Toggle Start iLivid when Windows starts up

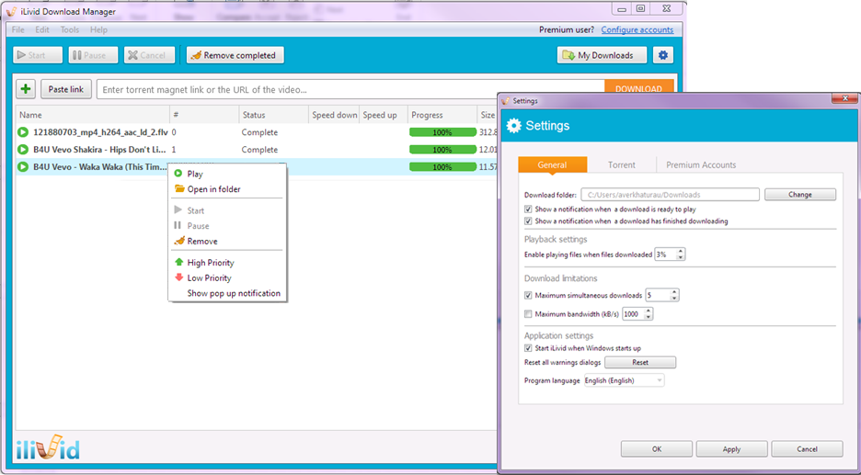pyautogui.click(x=528, y=348)
